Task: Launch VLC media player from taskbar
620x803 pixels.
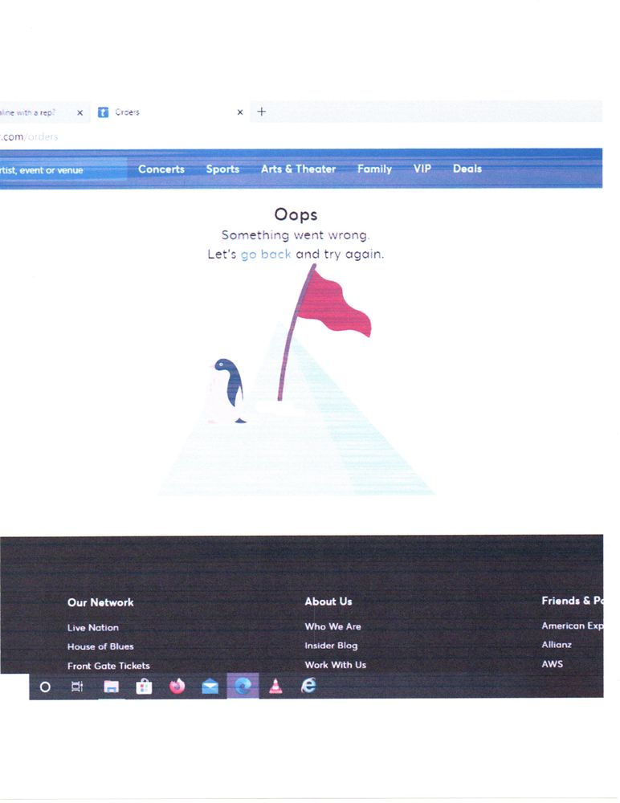Action: click(x=275, y=686)
